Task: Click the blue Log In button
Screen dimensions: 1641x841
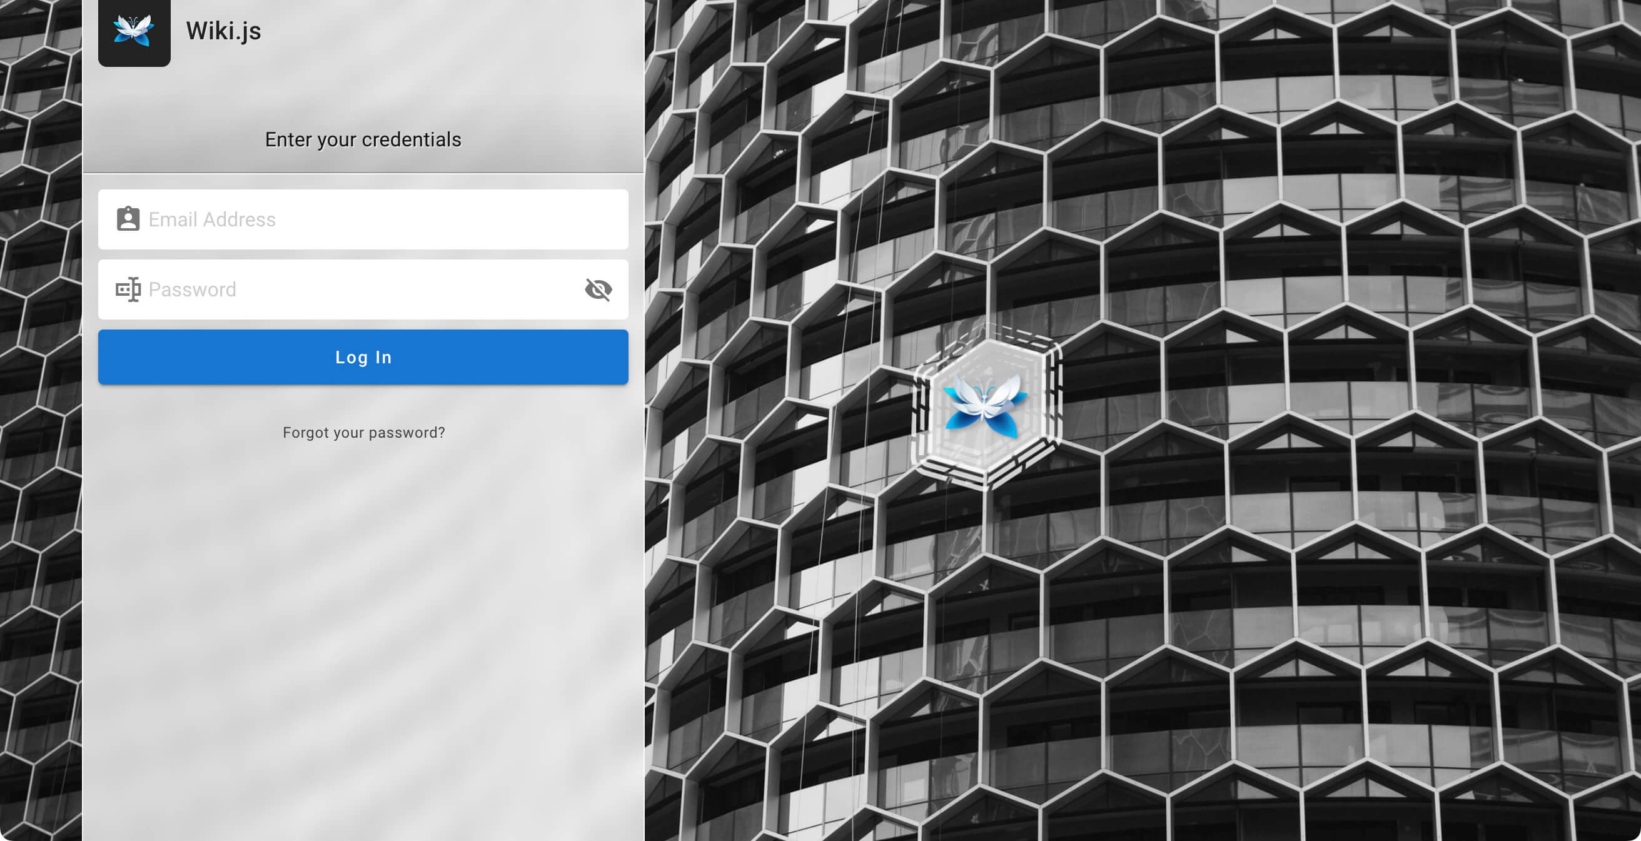Action: click(363, 357)
